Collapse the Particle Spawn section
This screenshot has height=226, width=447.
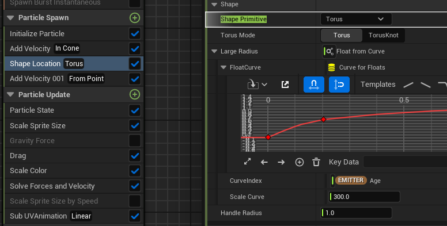pos(10,18)
